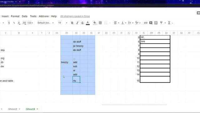Image resolution: width=200 pixels, height=113 pixels.
Task: Insert a comment
Action: [151, 23]
